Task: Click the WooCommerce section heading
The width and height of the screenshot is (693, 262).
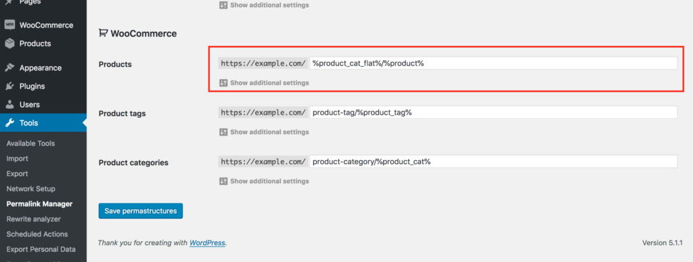Action: click(x=143, y=34)
